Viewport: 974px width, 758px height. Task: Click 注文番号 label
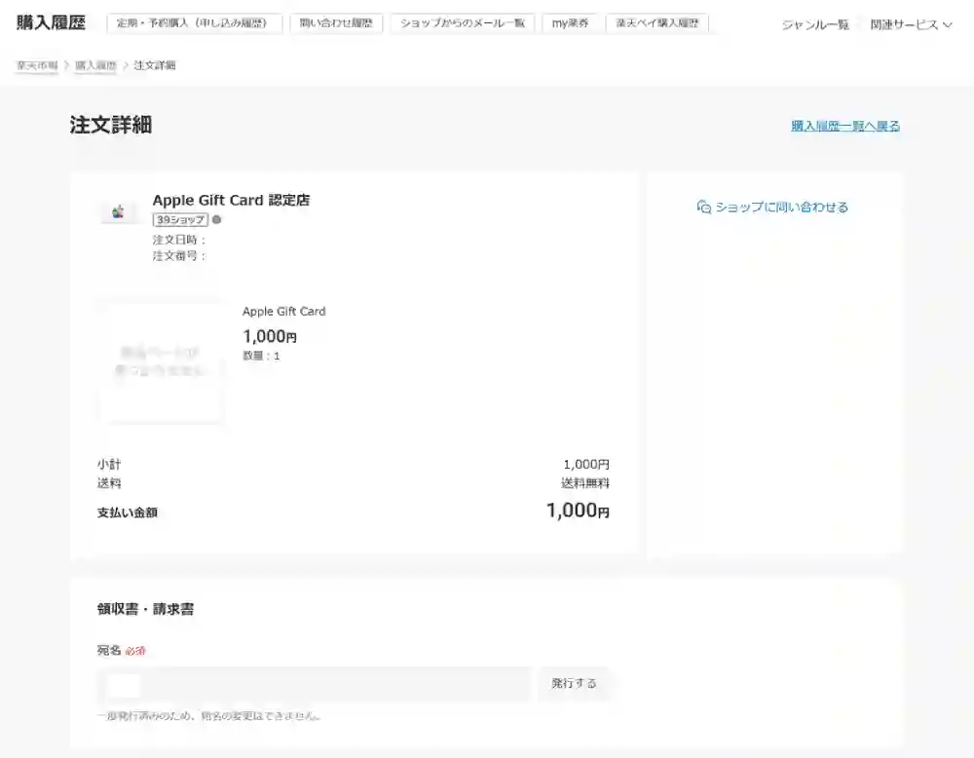point(179,256)
